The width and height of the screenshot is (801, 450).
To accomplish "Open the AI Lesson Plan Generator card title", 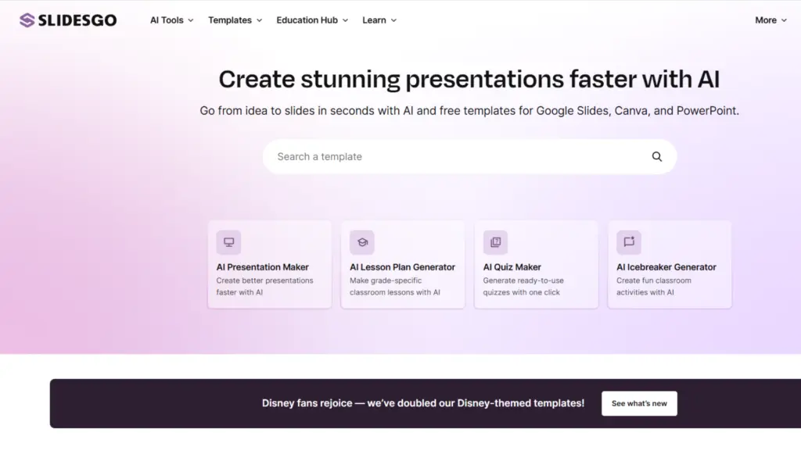I will point(402,267).
